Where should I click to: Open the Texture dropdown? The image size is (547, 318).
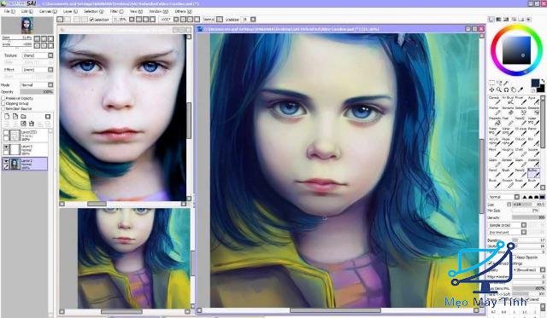click(38, 55)
